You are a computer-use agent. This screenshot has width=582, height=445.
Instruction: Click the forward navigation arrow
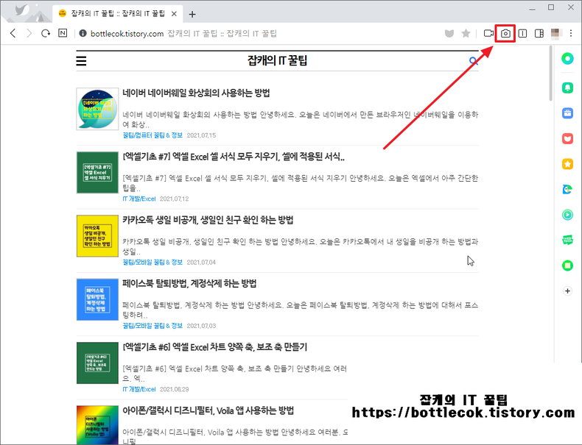pos(29,33)
